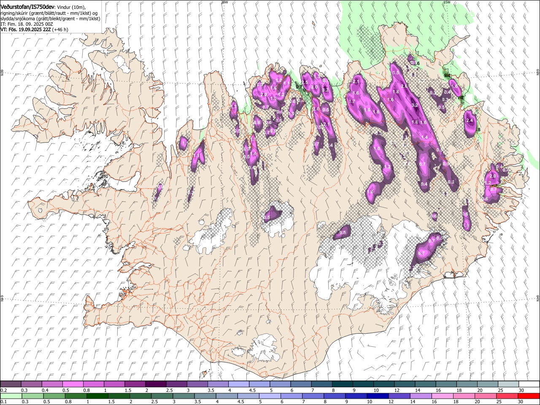
Task: Select the bottom-row green swatch labeled 0.3
Action: click(x=32, y=396)
